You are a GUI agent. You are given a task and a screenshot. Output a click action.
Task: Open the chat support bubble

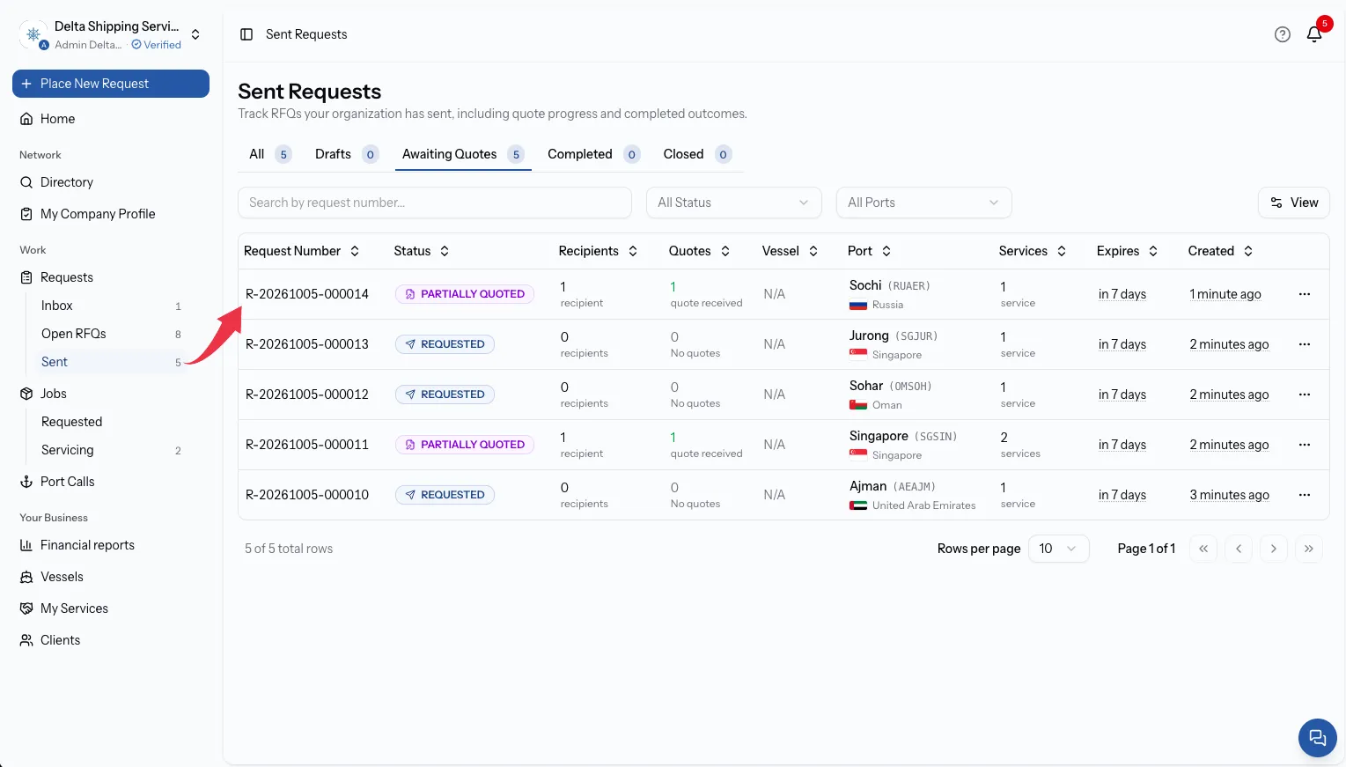pyautogui.click(x=1318, y=738)
